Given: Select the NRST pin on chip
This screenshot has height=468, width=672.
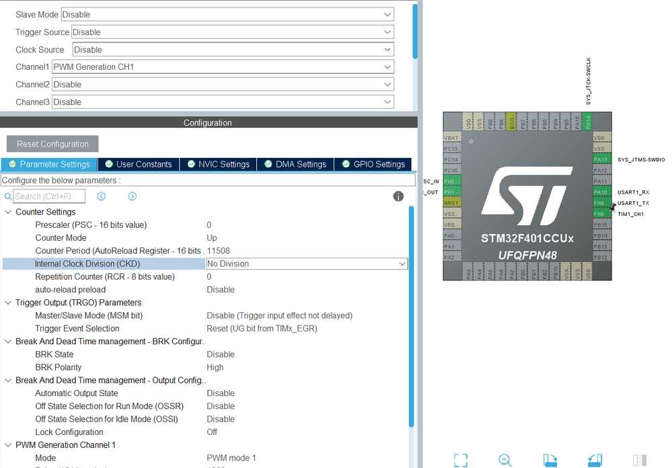Looking at the screenshot, I should pyautogui.click(x=452, y=203).
